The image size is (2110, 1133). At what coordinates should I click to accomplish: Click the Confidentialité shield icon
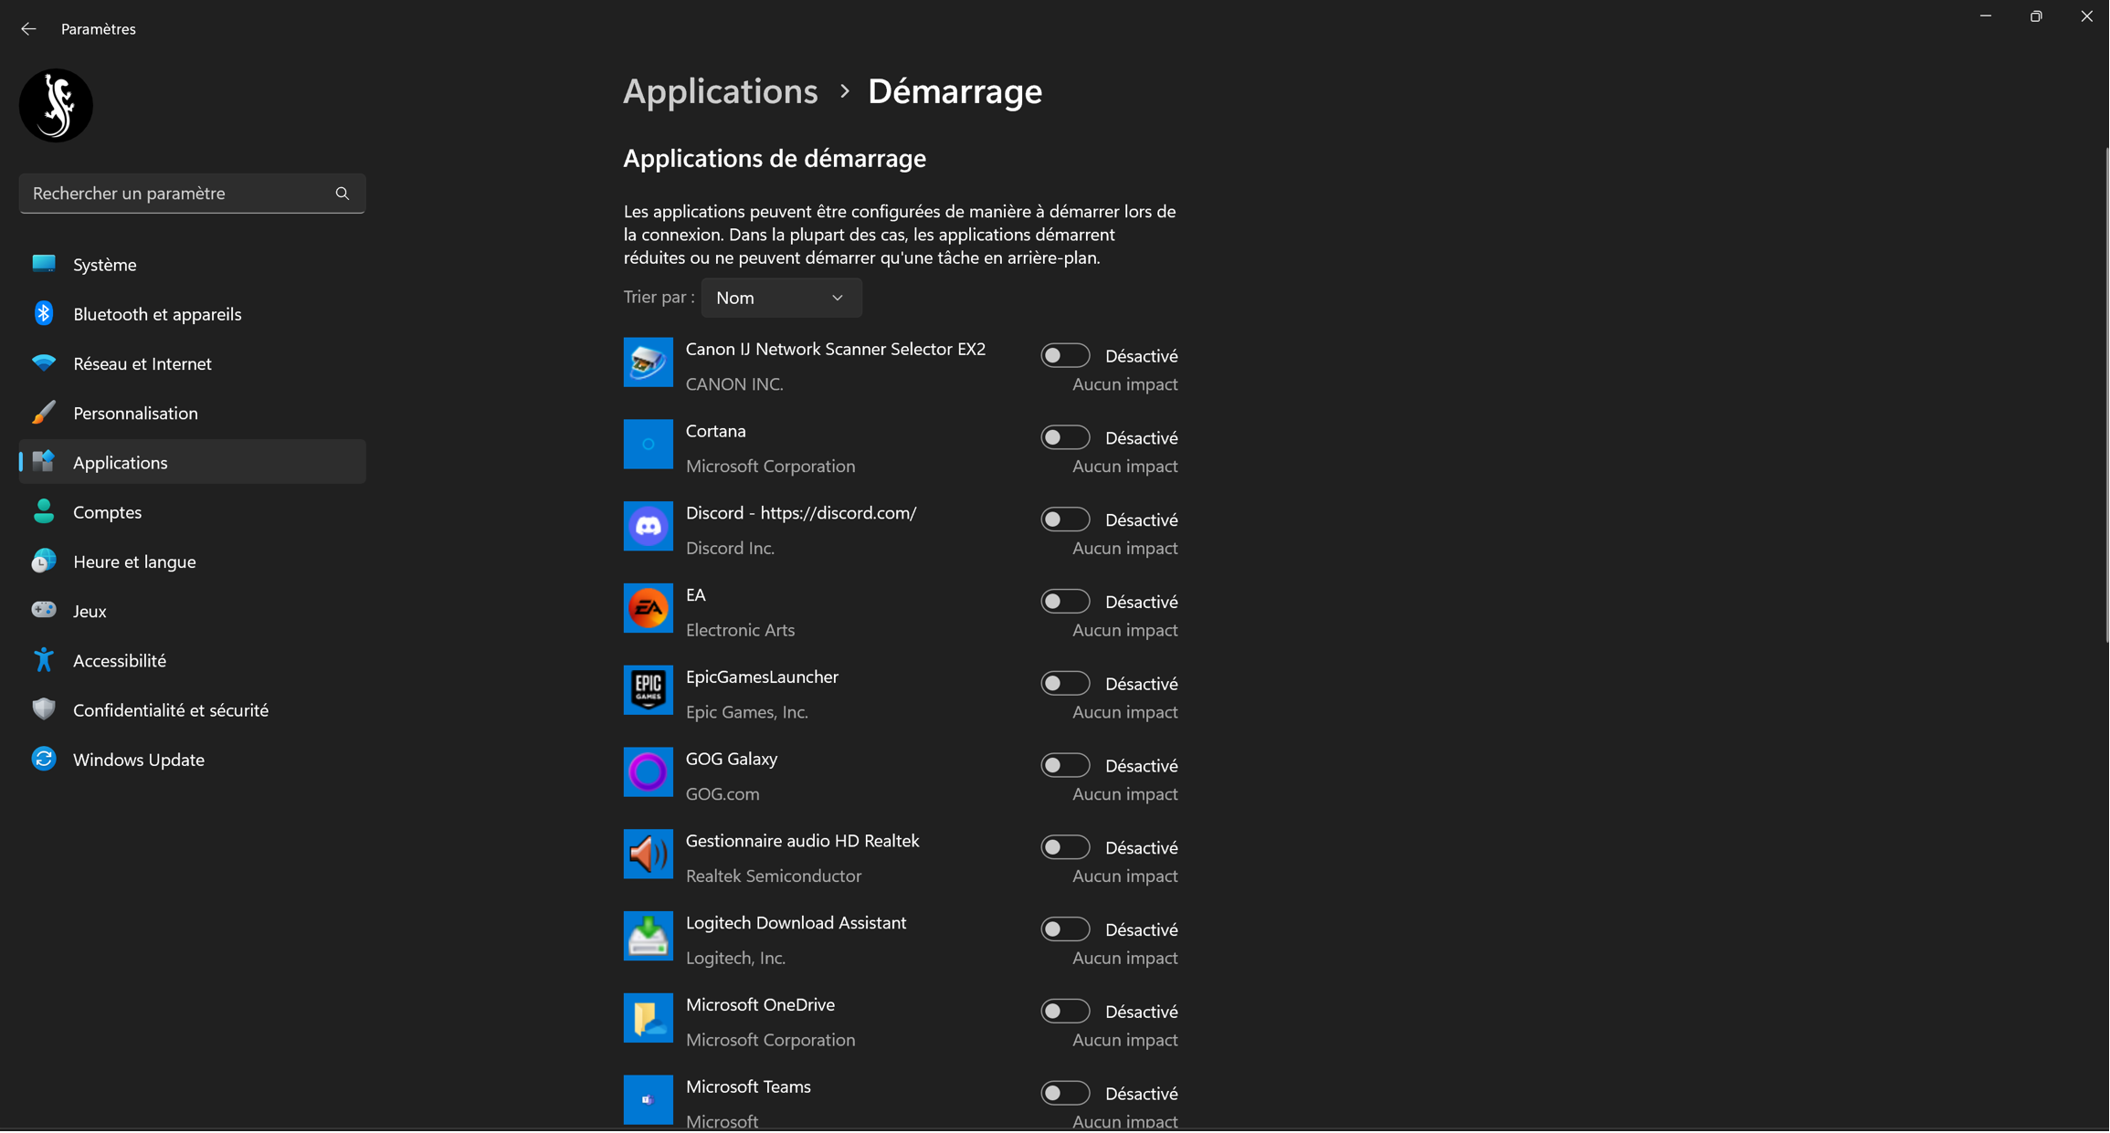[44, 709]
